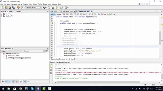Click the History view button
This screenshot has height=91, width=163.
click(x=59, y=14)
